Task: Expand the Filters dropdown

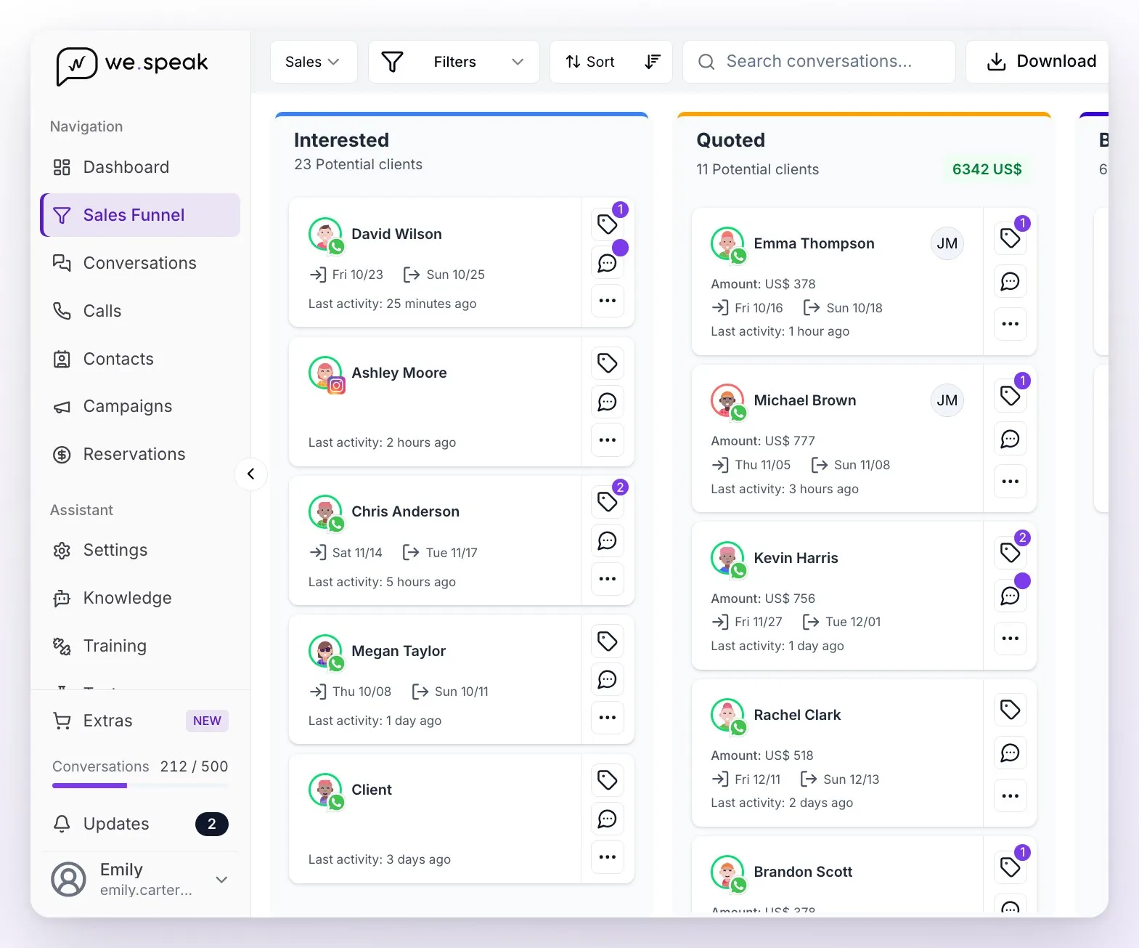Action: coord(454,62)
